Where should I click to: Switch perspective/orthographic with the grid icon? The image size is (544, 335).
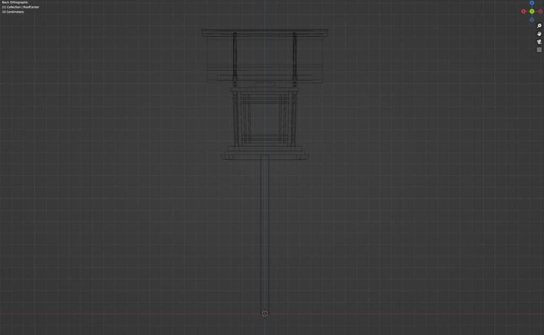[x=539, y=49]
